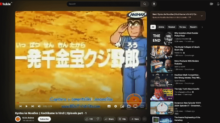
Task: Open Akon's Scam City video thumbnail
Action: point(161,52)
